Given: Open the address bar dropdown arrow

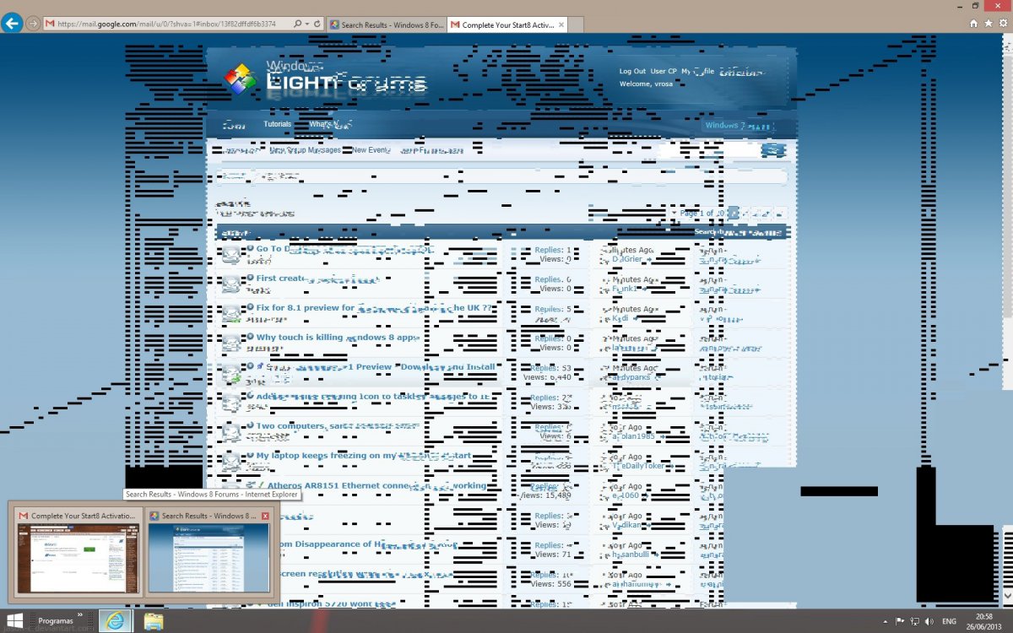Looking at the screenshot, I should pos(307,24).
